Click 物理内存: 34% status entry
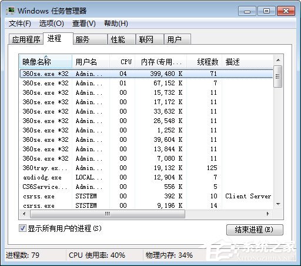 click(x=169, y=255)
